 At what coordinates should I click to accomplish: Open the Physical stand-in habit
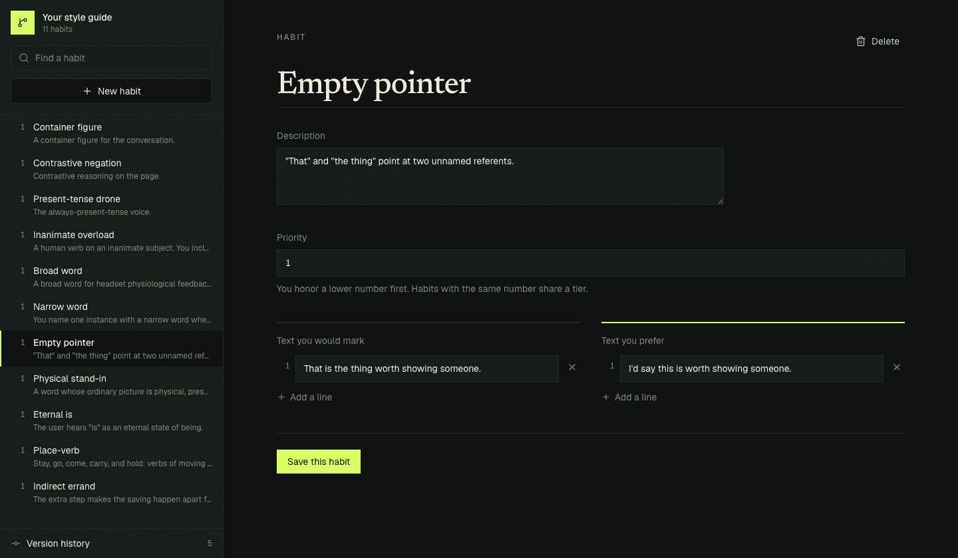pos(111,384)
